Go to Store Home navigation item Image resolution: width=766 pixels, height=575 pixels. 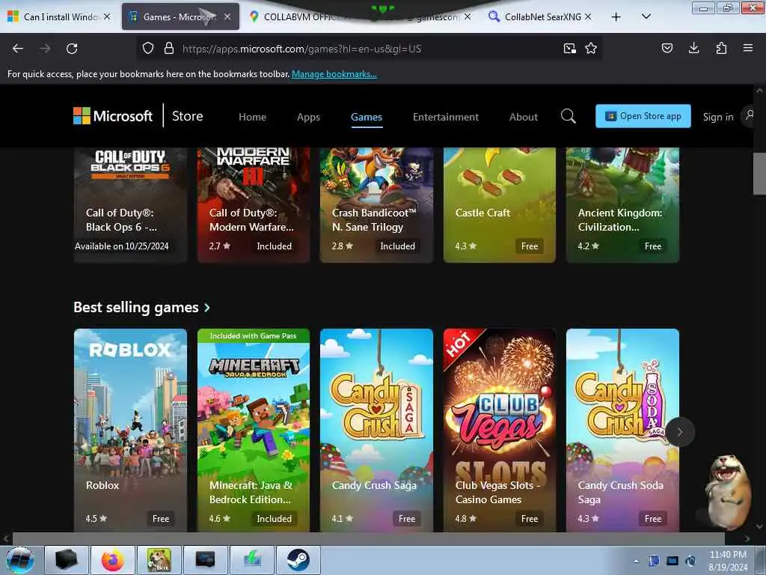[x=253, y=117]
